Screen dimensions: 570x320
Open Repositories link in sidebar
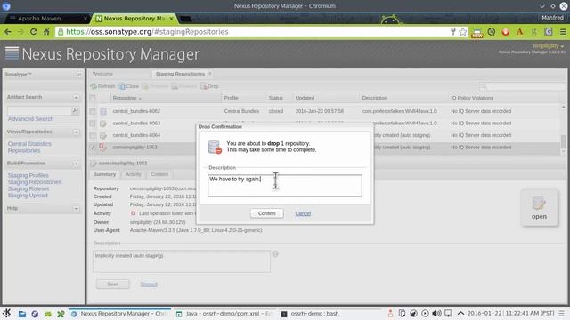(x=24, y=150)
